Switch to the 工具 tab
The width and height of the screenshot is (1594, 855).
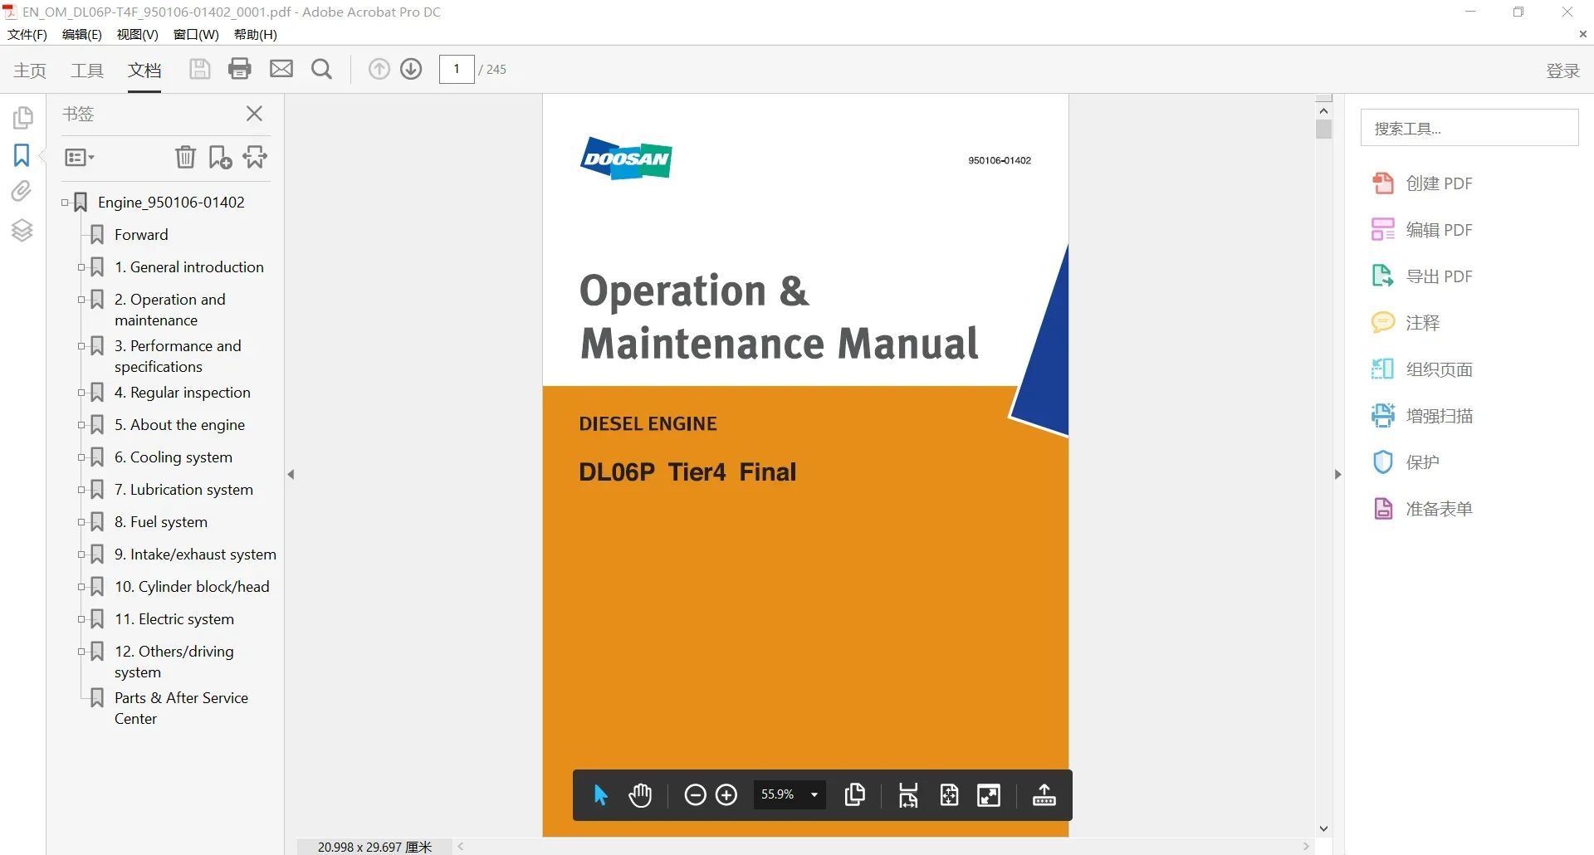point(87,71)
